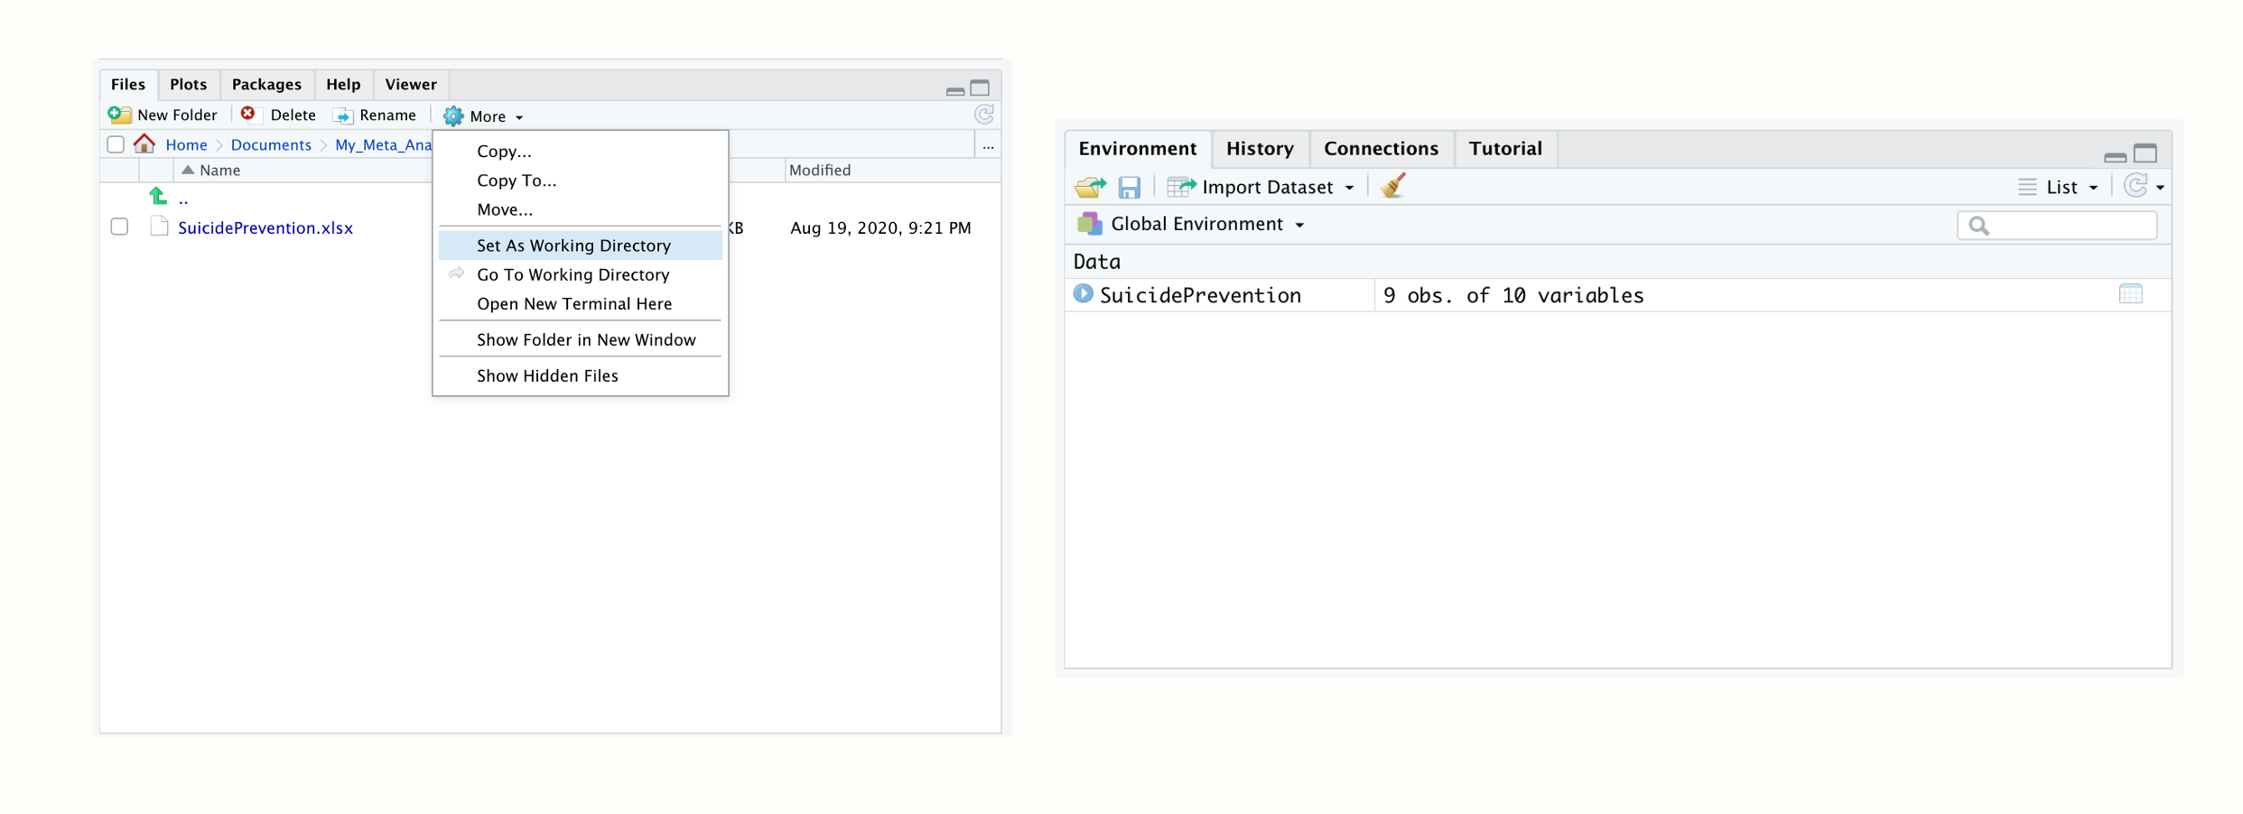This screenshot has height=814, width=2243.
Task: Load a workspace with the open folder icon
Action: pyautogui.click(x=1090, y=187)
